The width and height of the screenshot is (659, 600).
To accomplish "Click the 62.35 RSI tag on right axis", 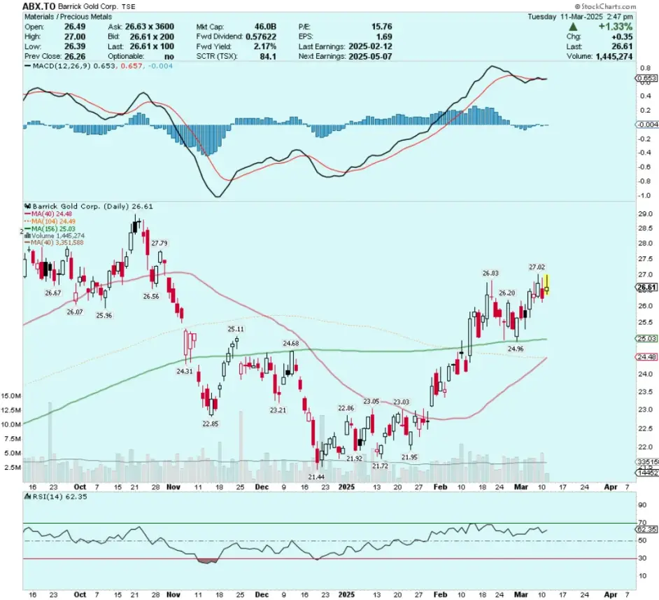I will pyautogui.click(x=647, y=529).
